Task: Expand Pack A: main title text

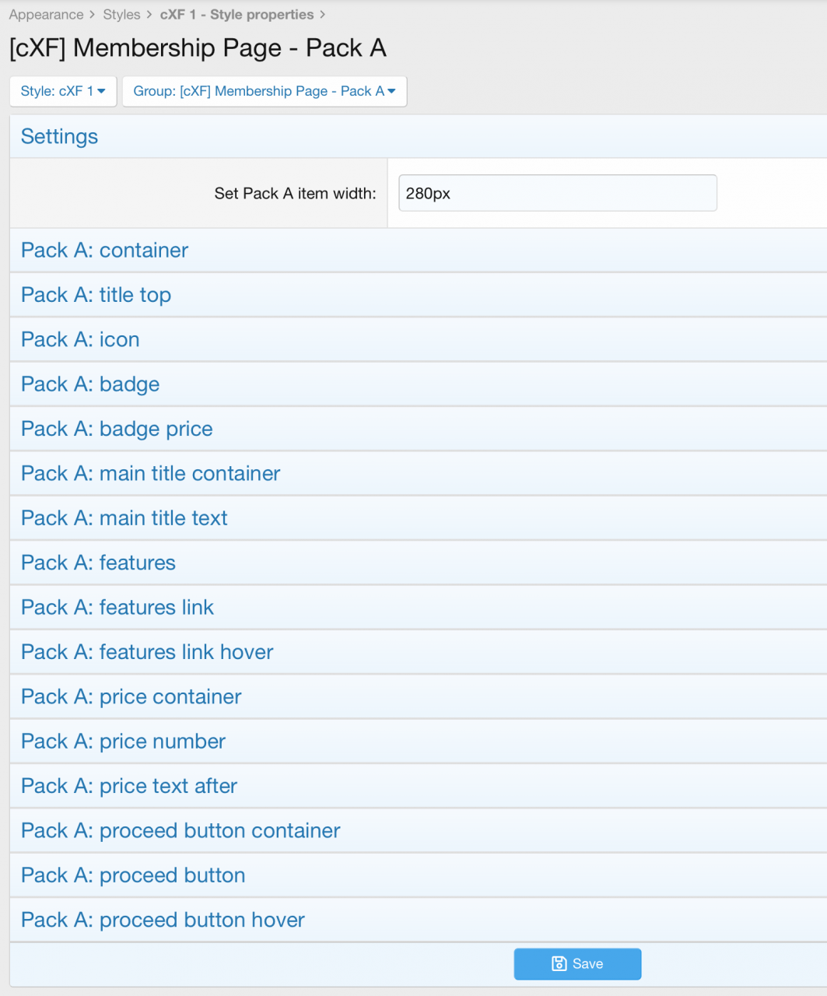Action: [x=124, y=518]
